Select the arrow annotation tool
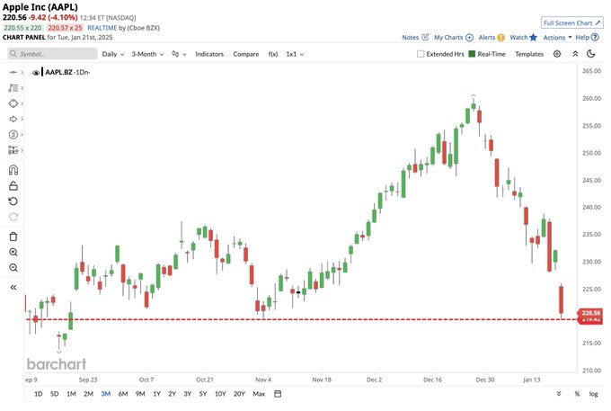611x411 pixels. 13,119
